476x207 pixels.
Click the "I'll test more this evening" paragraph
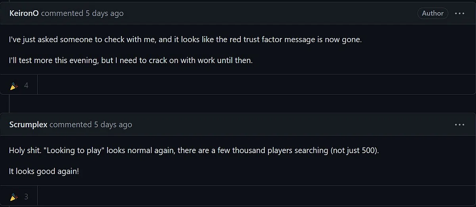pyautogui.click(x=131, y=61)
